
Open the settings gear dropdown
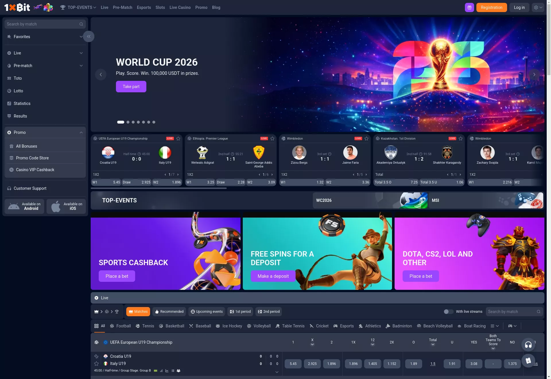(x=538, y=7)
